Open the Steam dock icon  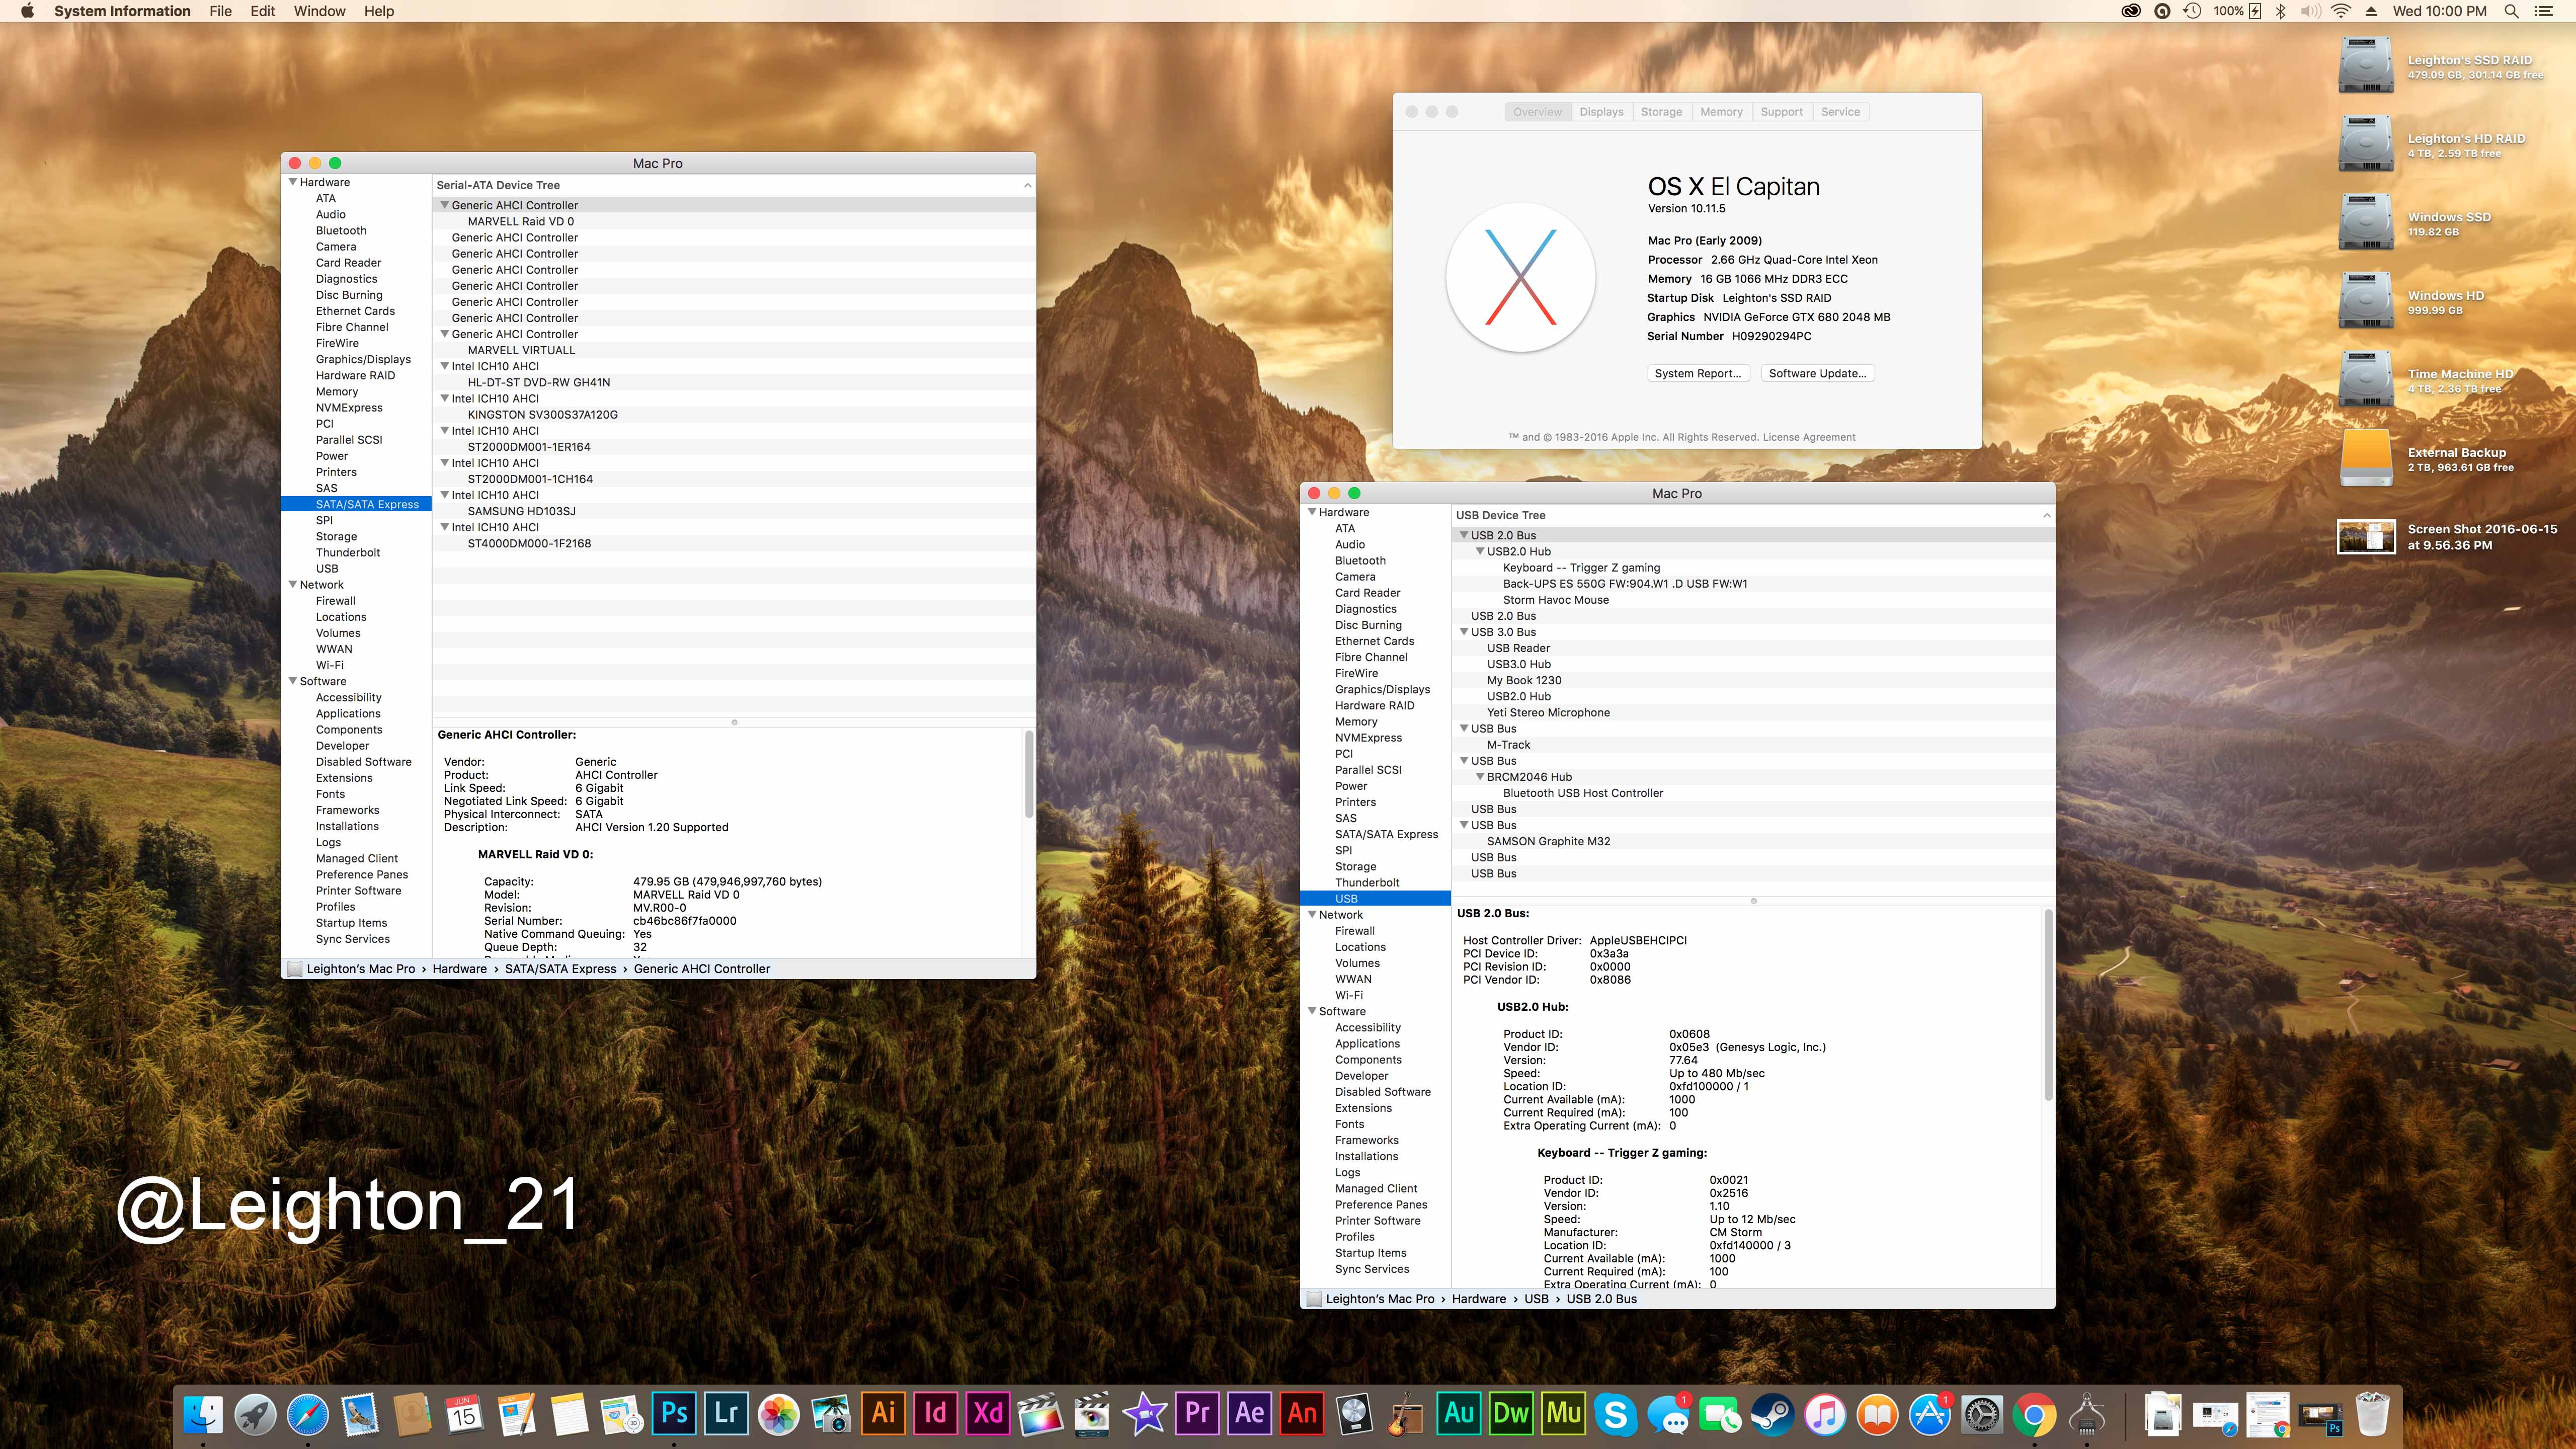(1772, 1414)
